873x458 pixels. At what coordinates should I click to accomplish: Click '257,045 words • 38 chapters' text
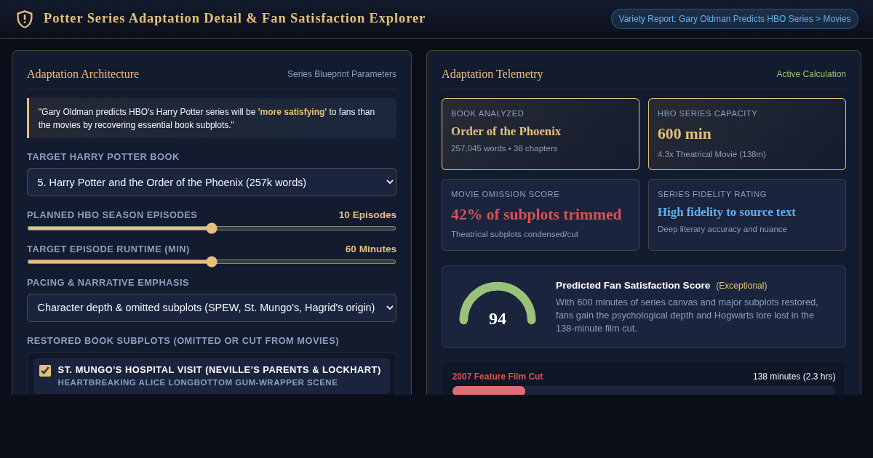[x=504, y=148]
